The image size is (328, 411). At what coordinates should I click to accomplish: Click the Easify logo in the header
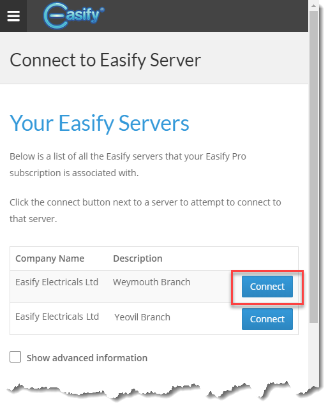[x=73, y=16]
